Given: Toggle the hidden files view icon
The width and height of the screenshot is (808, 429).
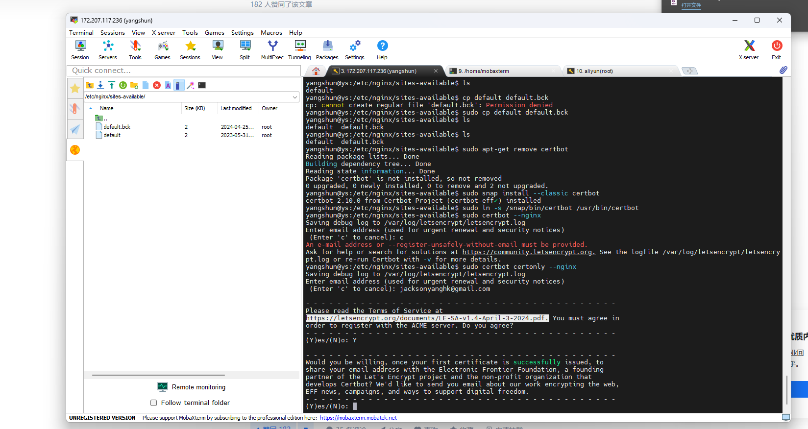Looking at the screenshot, I should [x=179, y=85].
